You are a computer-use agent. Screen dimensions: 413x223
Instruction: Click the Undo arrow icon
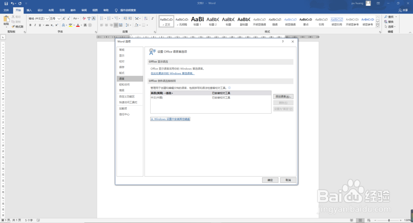click(x=12, y=3)
